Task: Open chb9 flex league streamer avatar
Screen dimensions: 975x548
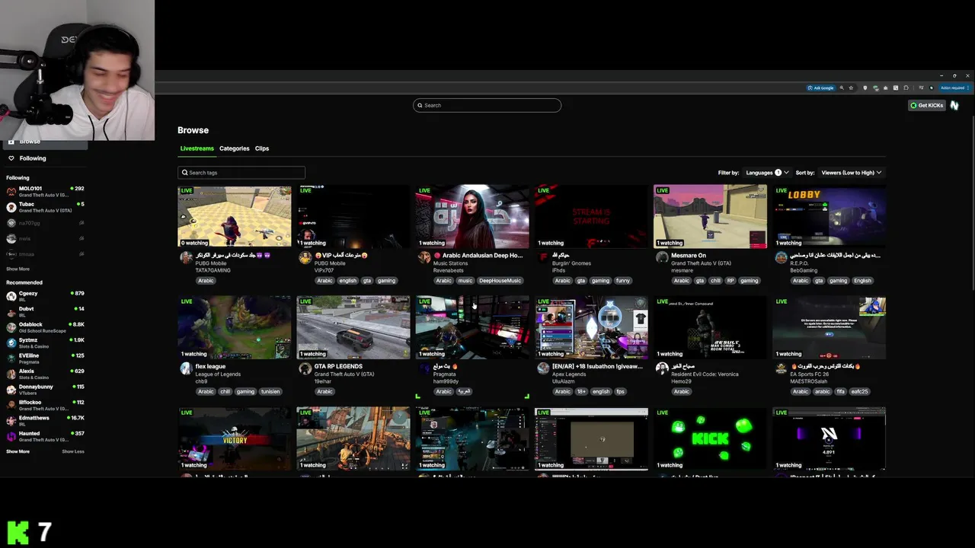Action: coord(186,368)
